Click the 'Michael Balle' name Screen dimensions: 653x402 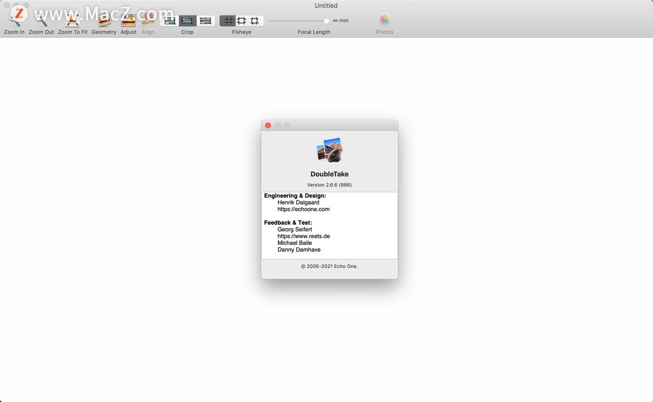[295, 243]
